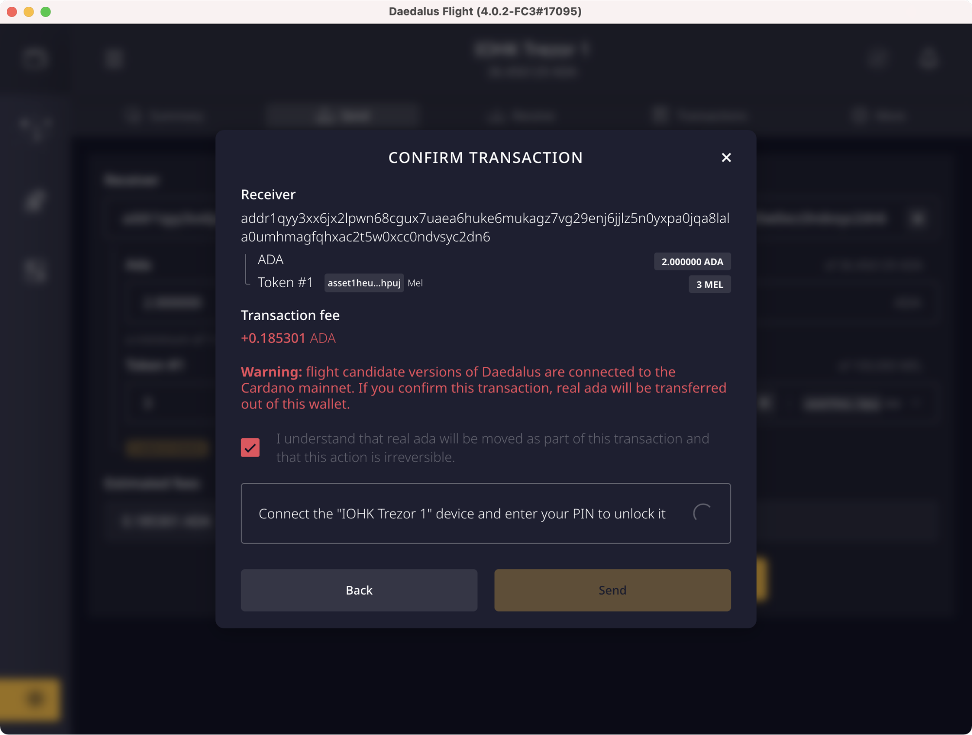Click the asset1heu...hpuj token fingerprint
This screenshot has height=735, width=972.
364,283
